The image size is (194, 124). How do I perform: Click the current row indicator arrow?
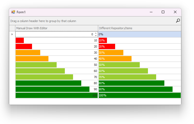click(12, 34)
